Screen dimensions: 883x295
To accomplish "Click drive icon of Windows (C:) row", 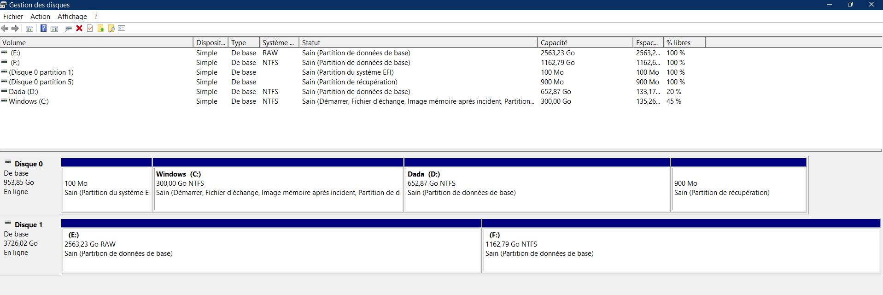I will [x=5, y=101].
